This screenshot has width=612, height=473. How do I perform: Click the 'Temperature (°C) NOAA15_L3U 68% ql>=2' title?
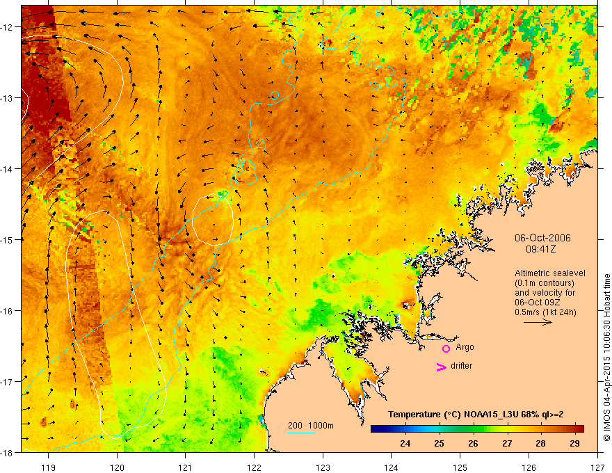pos(476,415)
